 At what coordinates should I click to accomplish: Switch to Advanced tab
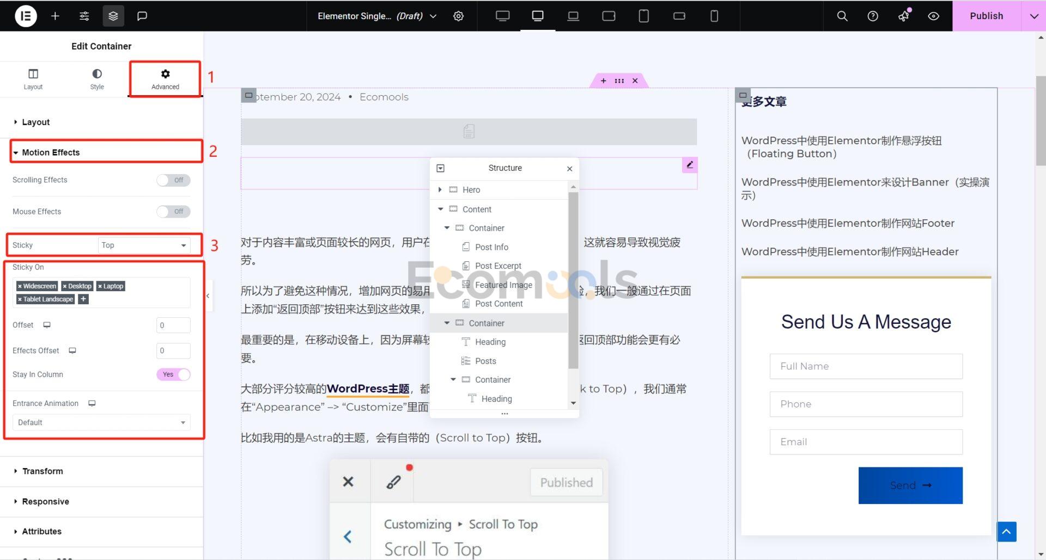click(165, 79)
